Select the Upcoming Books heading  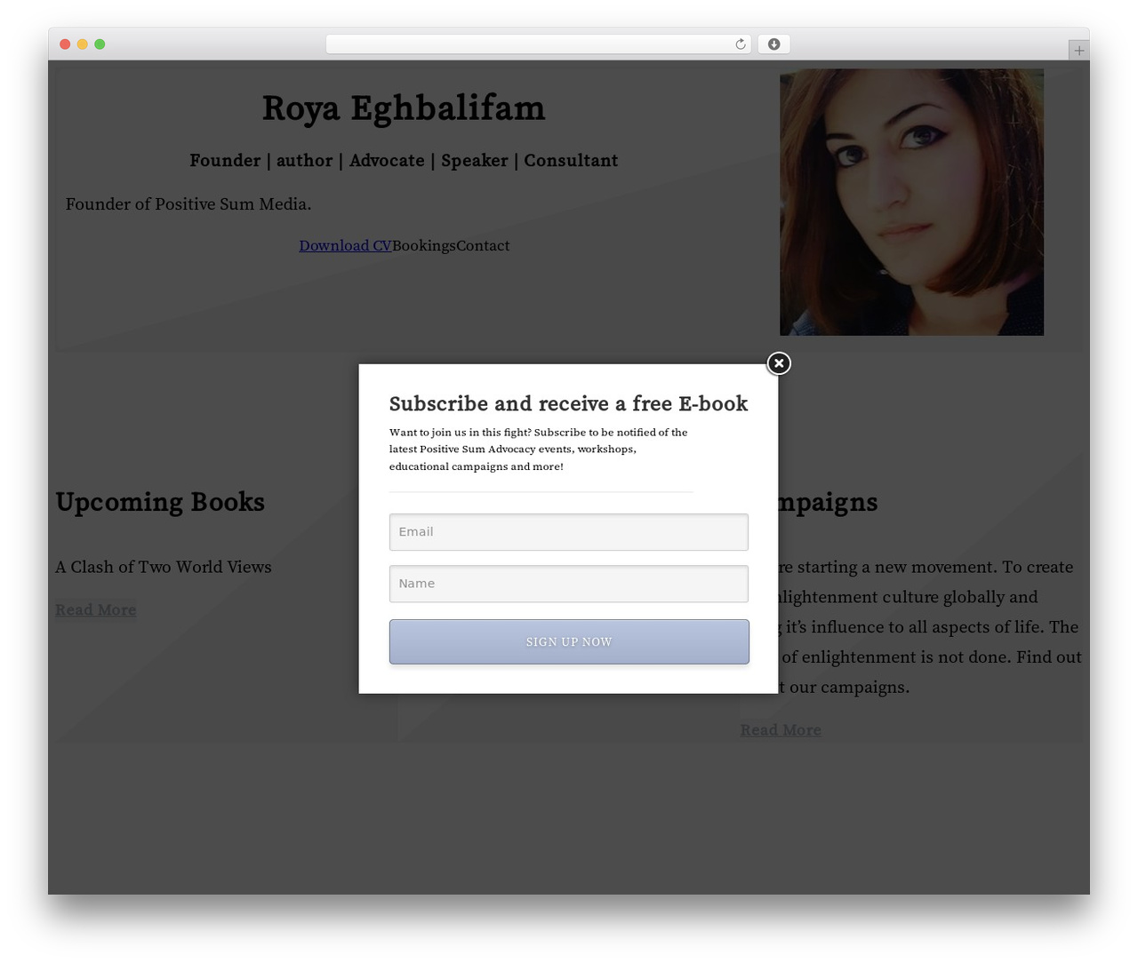coord(160,502)
